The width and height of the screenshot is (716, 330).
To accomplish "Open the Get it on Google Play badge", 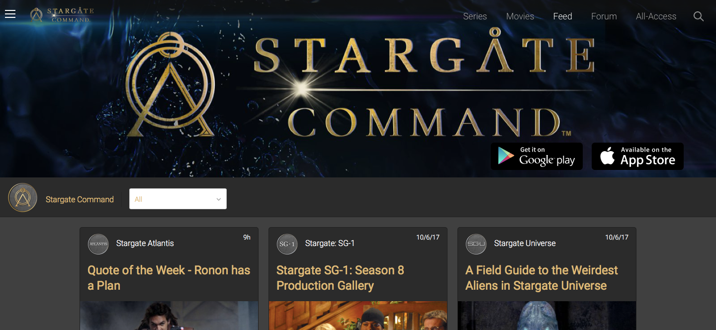I will click(537, 156).
